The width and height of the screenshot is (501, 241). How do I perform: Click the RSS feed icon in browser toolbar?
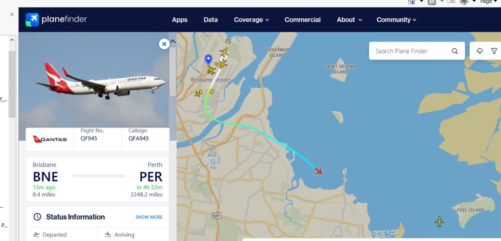coord(431,2)
